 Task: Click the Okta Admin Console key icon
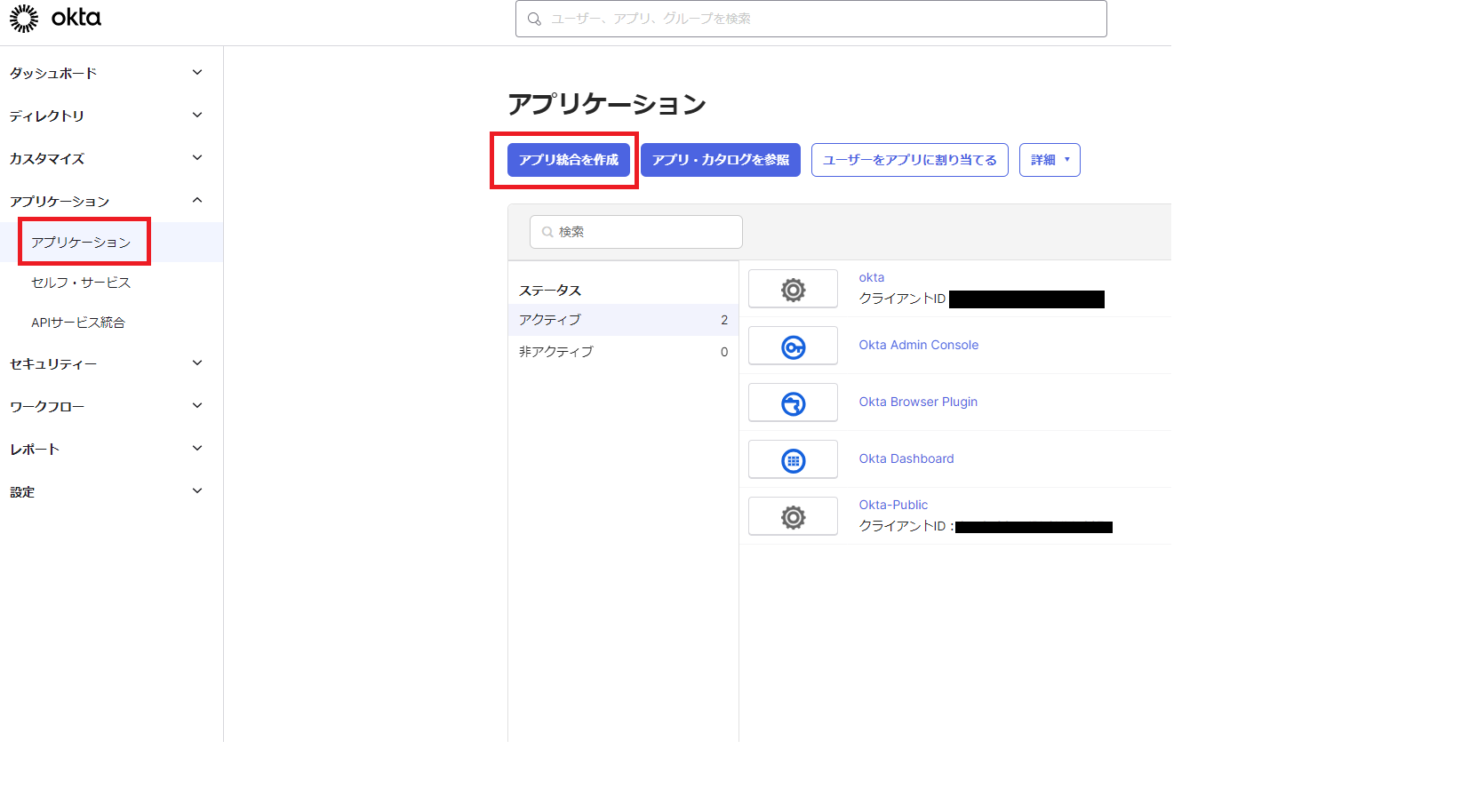coord(793,346)
